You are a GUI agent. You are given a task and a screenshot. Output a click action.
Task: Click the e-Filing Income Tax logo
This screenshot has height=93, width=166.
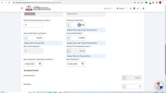(x=38, y=8)
